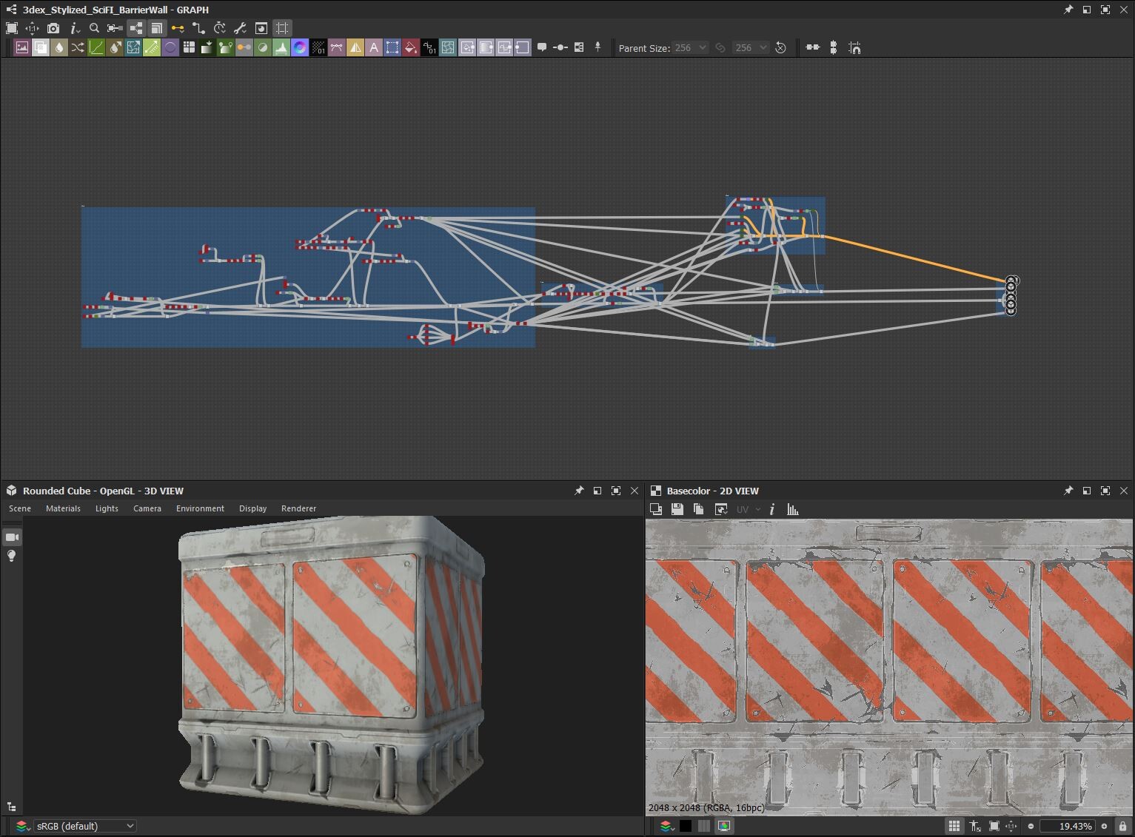The image size is (1135, 837).
Task: Click the plus button to zoom in
Action: click(x=1104, y=826)
